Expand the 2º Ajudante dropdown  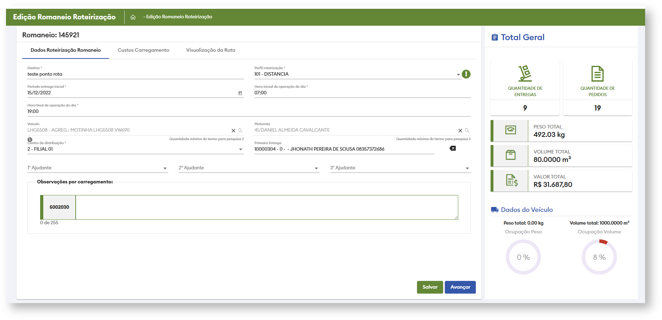[x=316, y=169]
